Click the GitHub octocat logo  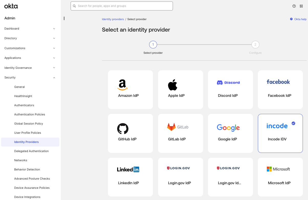coord(123,129)
